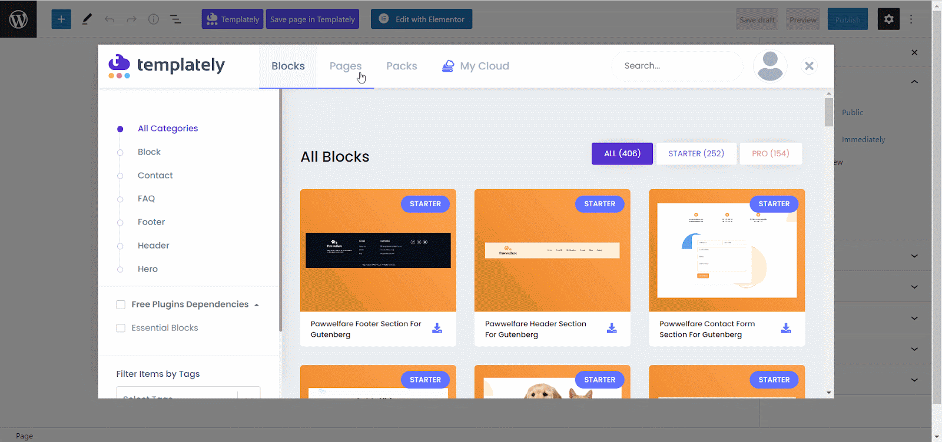The width and height of the screenshot is (942, 442).
Task: Click the Templately logo
Action: (167, 66)
